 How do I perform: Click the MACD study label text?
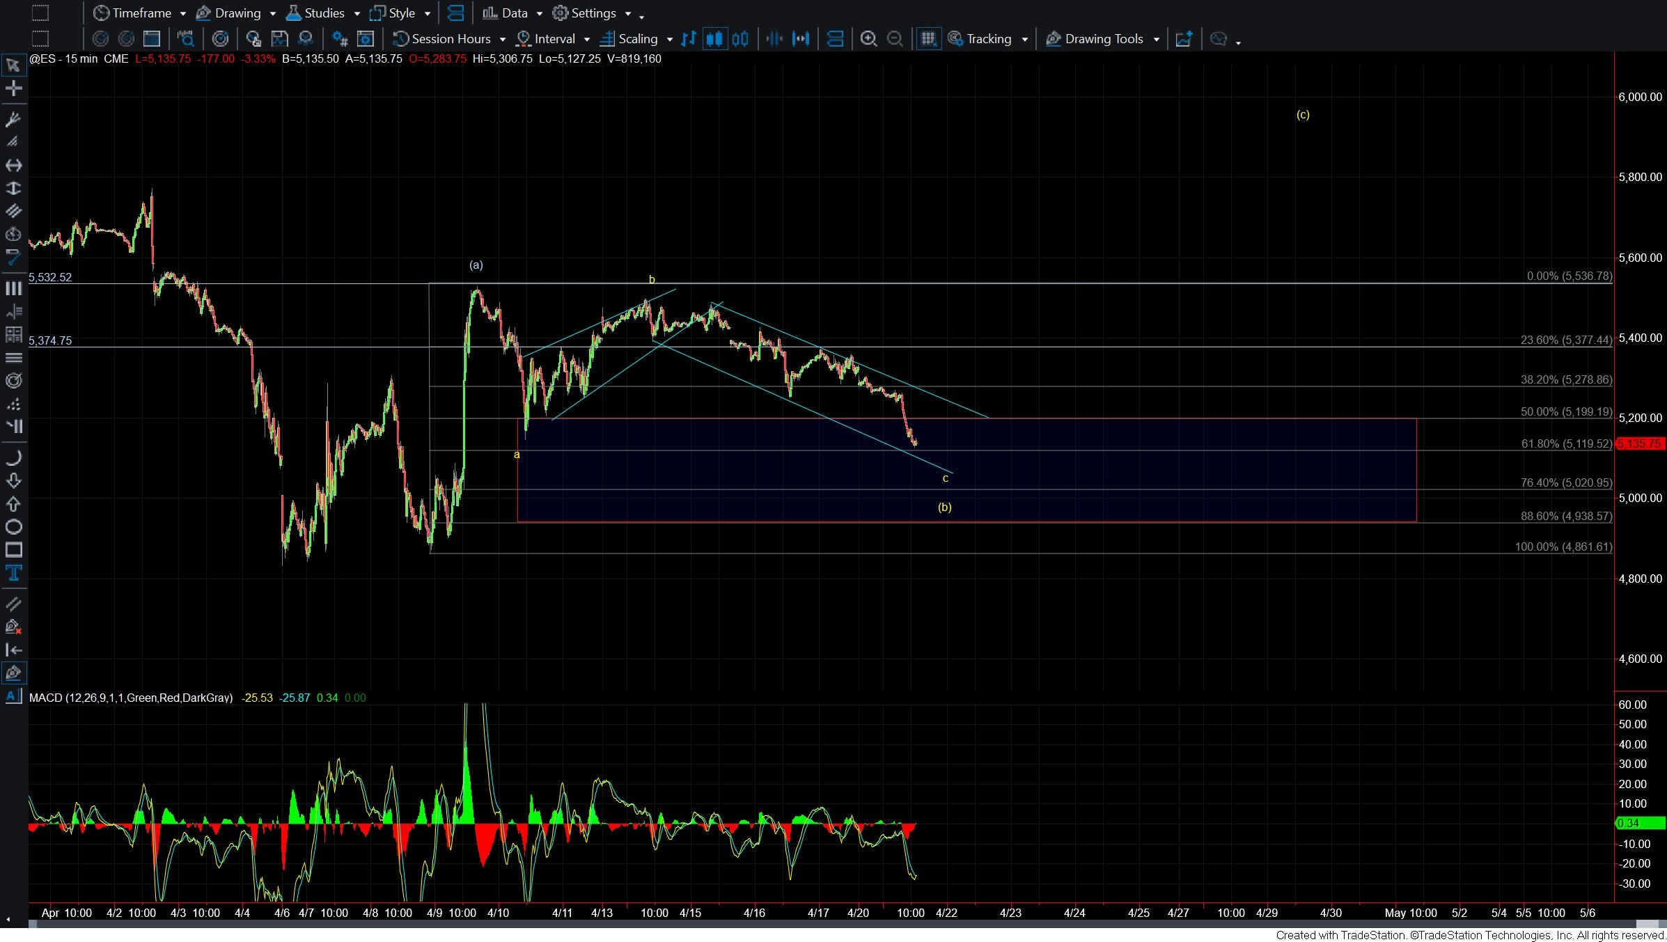(131, 698)
